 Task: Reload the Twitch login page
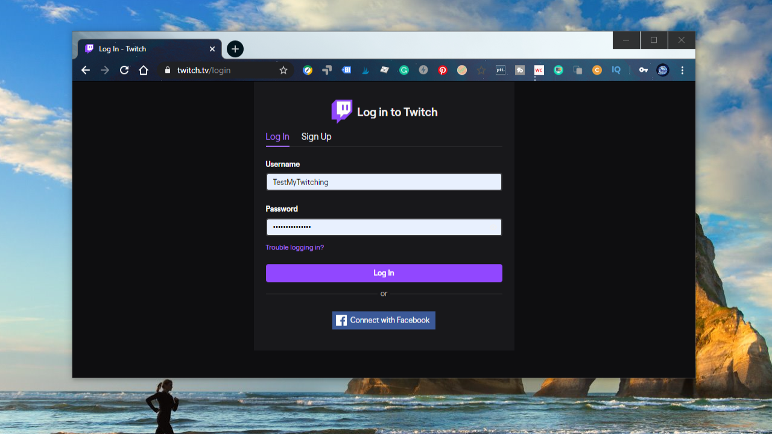tap(124, 70)
